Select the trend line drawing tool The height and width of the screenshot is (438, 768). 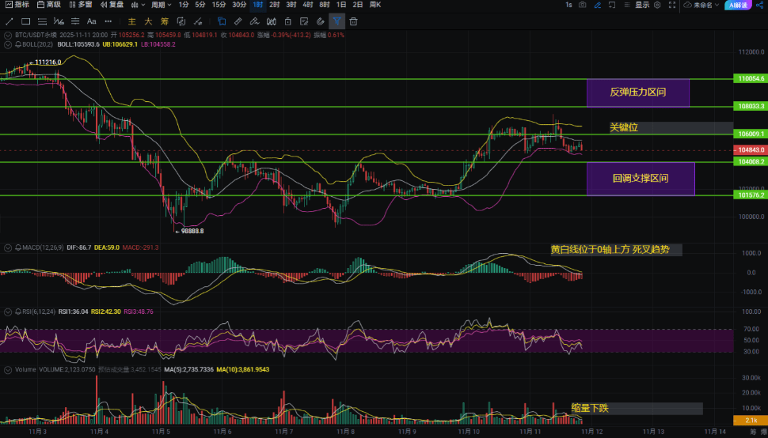click(x=9, y=21)
